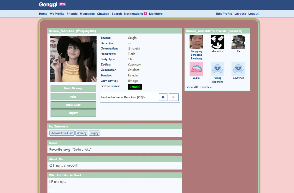294x193 pixels.
Task: Go to Home in navigation bar
Action: (x=43, y=14)
